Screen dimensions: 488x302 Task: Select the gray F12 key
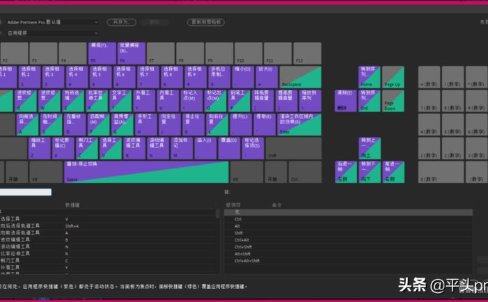pyautogui.click(x=307, y=53)
